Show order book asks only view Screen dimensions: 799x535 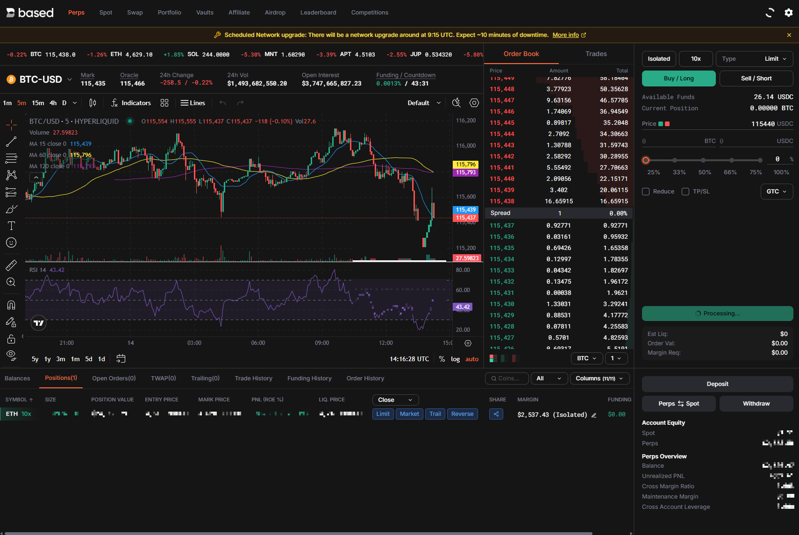[515, 358]
